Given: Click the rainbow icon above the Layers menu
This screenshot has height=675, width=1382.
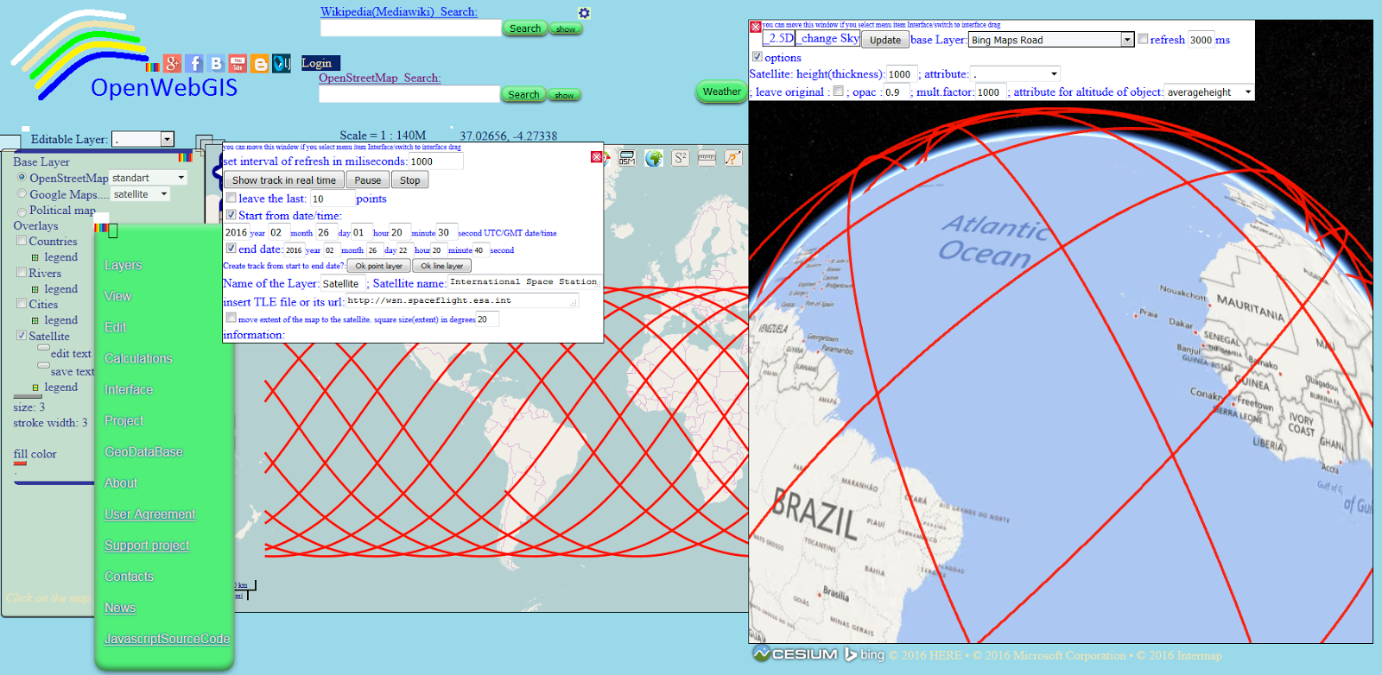Looking at the screenshot, I should 101,228.
